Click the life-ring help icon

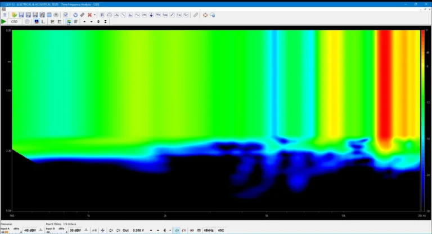[x=205, y=15]
